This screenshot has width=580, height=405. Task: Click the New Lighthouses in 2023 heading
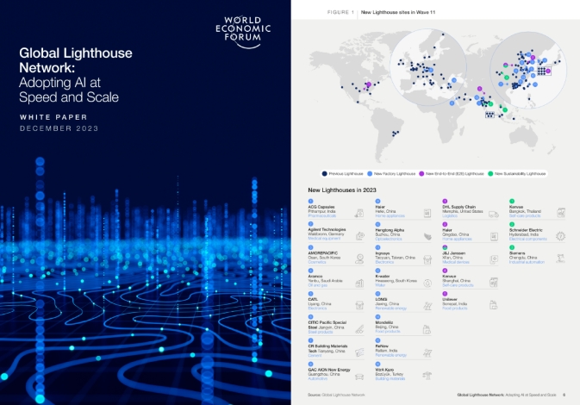coord(344,190)
